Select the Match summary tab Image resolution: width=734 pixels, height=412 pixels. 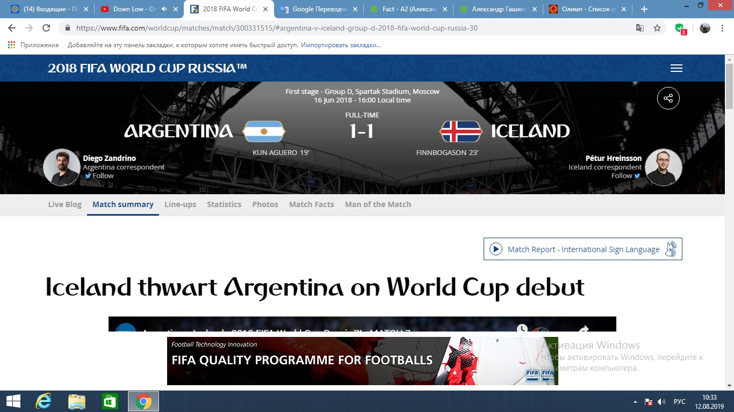[123, 204]
